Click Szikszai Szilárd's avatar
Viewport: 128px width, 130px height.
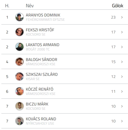pos(19,76)
